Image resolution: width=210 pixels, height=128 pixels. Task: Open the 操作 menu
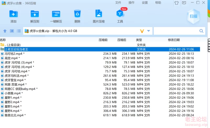pos(132,3)
